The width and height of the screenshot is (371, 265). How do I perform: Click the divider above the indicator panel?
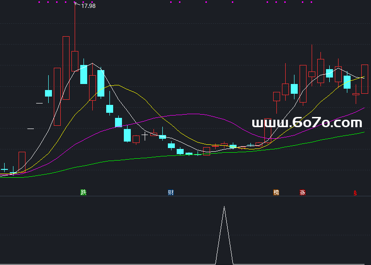(x=185, y=196)
